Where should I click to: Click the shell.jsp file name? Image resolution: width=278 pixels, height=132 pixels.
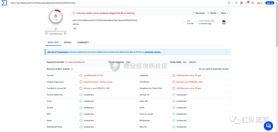click(x=76, y=24)
